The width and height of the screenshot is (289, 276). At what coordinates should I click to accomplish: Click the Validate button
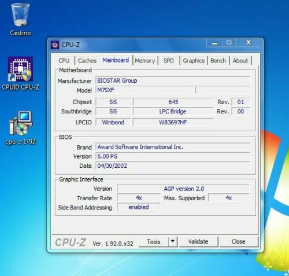coord(198,241)
